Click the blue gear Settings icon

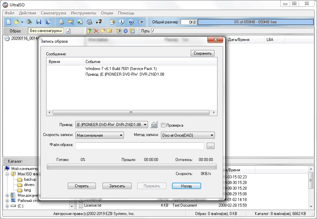click(x=126, y=31)
